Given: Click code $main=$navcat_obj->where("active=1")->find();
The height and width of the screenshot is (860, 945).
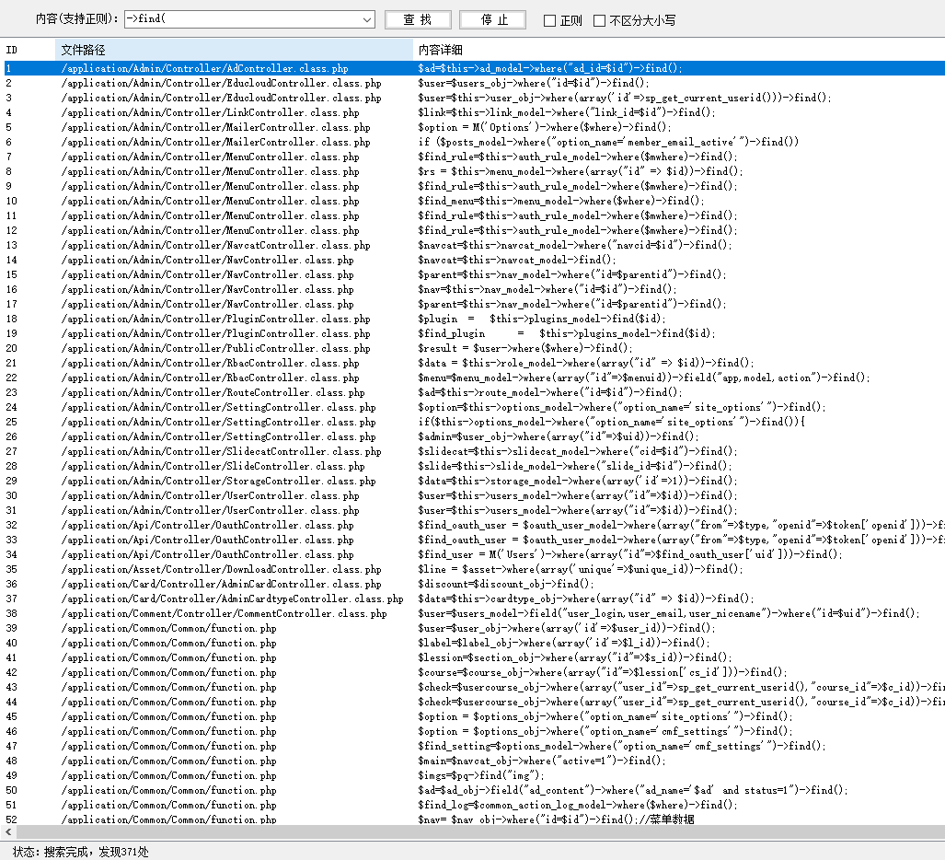Looking at the screenshot, I should (541, 761).
